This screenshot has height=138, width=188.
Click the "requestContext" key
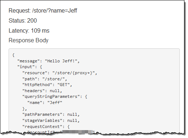42,127
